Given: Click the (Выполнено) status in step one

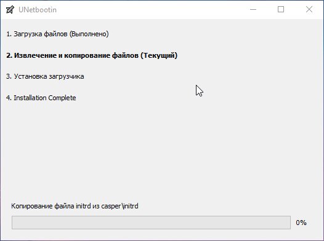Looking at the screenshot, I should coord(89,34).
